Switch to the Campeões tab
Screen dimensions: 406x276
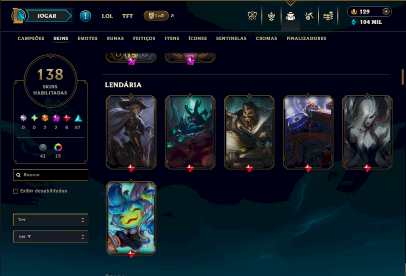tap(31, 39)
